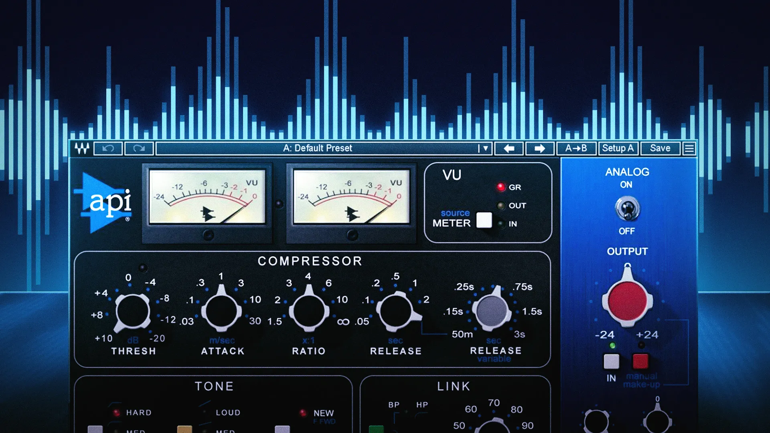Switch setup with Setup A button
The image size is (770, 433).
pyautogui.click(x=618, y=148)
